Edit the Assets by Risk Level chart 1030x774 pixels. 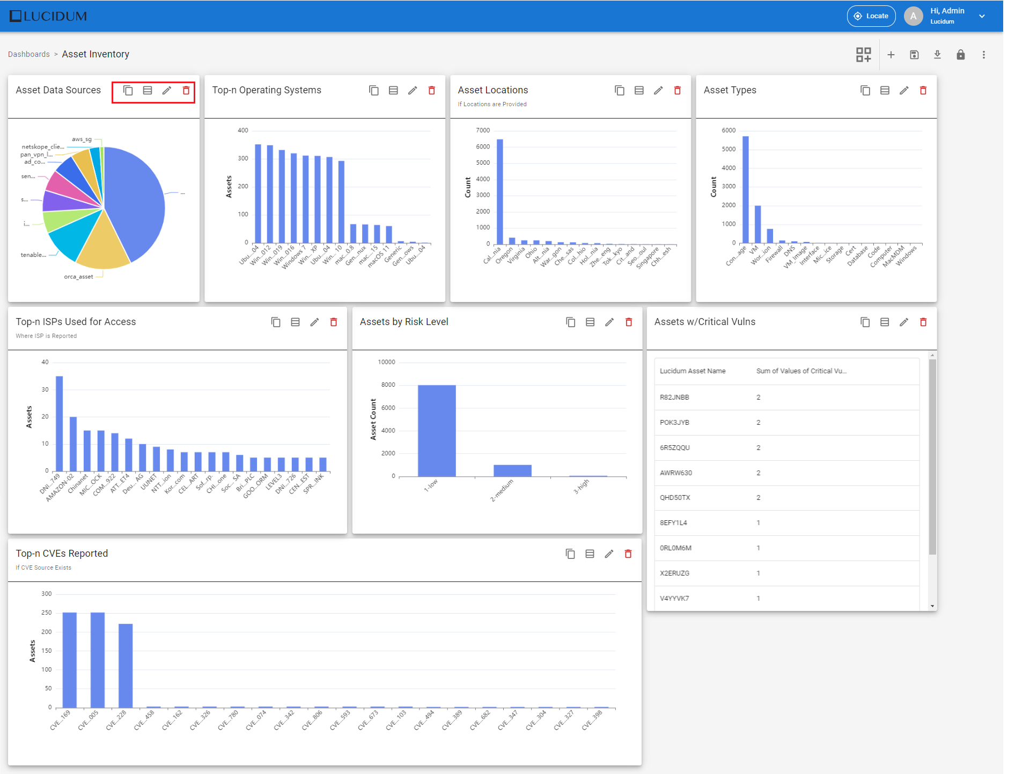click(609, 322)
